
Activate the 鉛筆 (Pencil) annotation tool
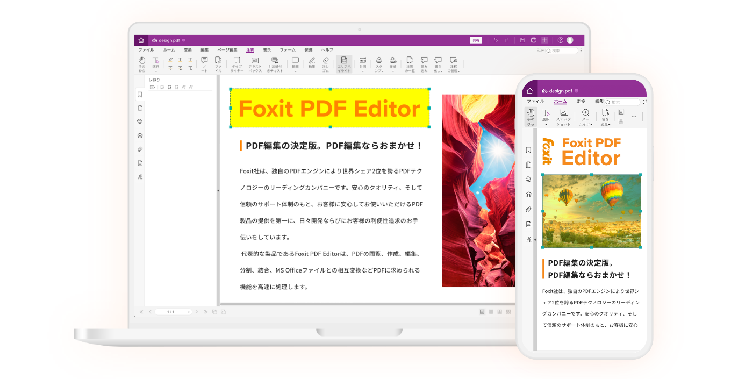click(312, 61)
